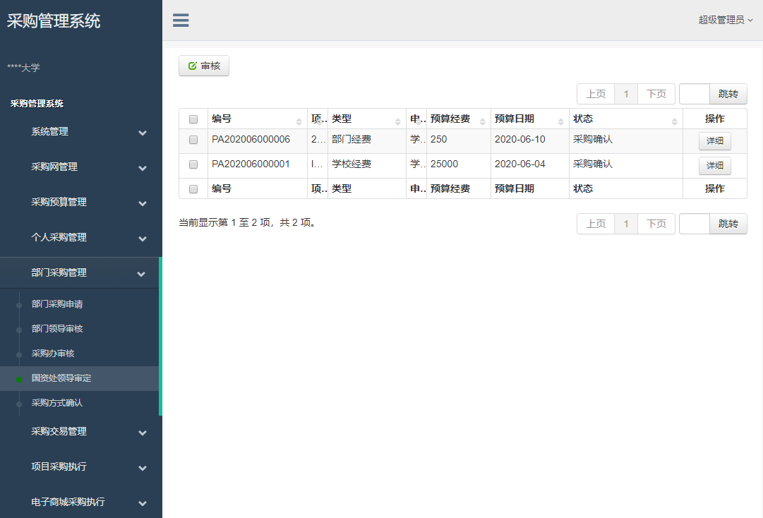The image size is (763, 518).
Task: Click top pagination 上页 button
Action: click(596, 94)
